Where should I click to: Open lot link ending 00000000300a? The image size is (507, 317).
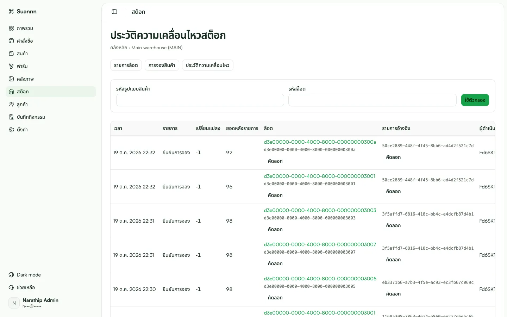point(320,142)
